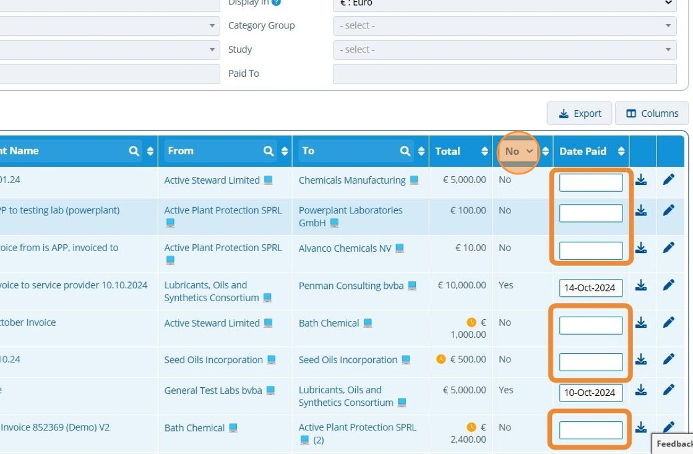This screenshot has width=693, height=454.
Task: Select the € 10.00 total cell
Action: [x=471, y=248]
